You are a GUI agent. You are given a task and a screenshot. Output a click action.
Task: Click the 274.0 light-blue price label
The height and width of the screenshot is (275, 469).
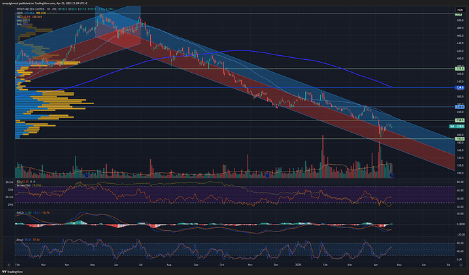459,107
